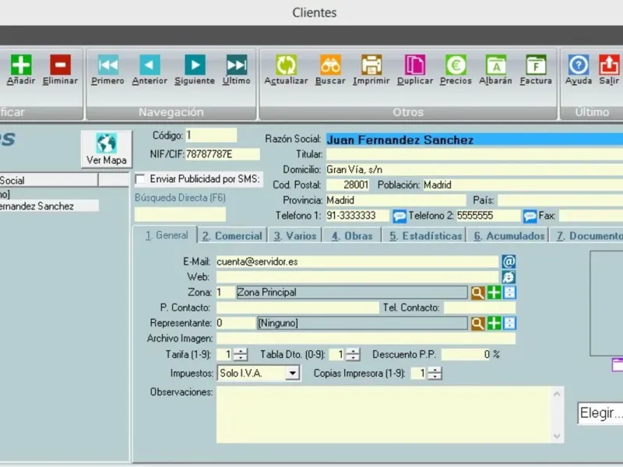Click the Ayuda help button
This screenshot has height=467, width=623.
pyautogui.click(x=579, y=69)
